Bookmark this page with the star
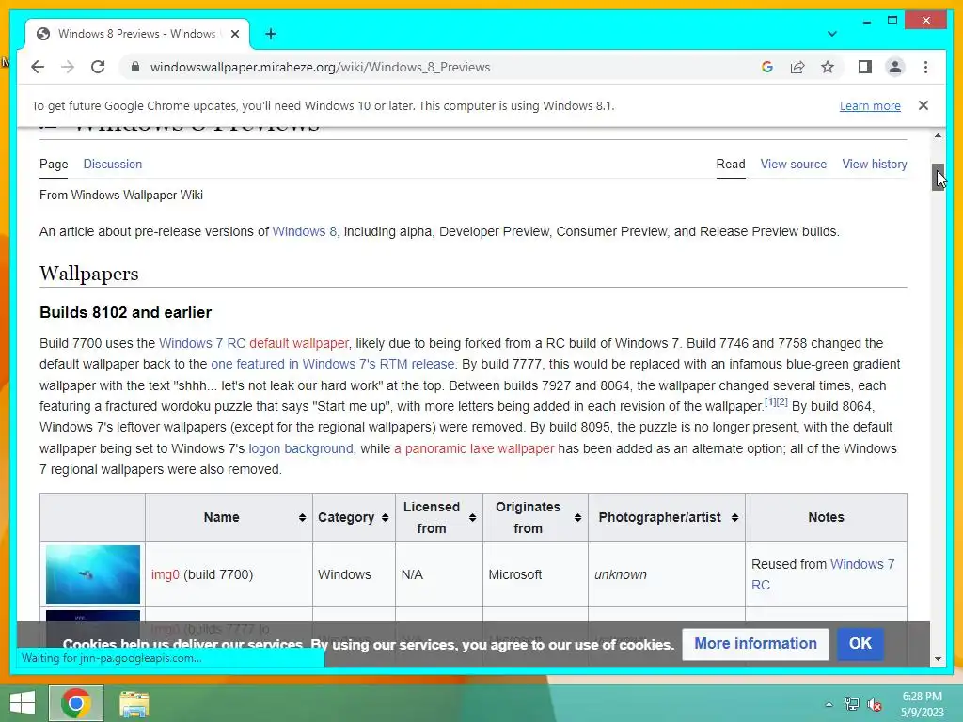Image resolution: width=963 pixels, height=722 pixels. tap(828, 67)
